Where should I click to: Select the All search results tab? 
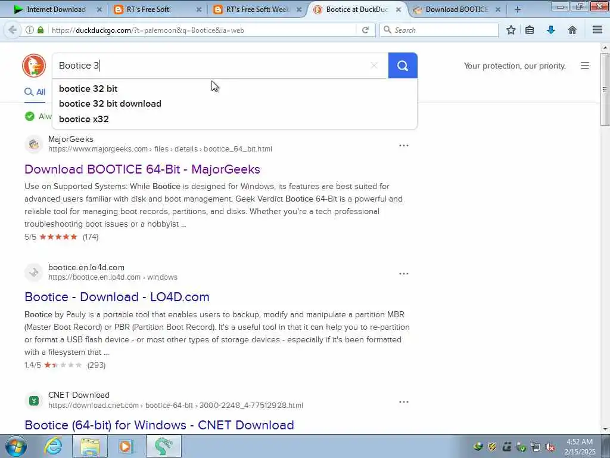tap(35, 92)
